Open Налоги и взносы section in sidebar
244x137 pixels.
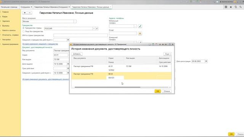[x=9, y=30]
